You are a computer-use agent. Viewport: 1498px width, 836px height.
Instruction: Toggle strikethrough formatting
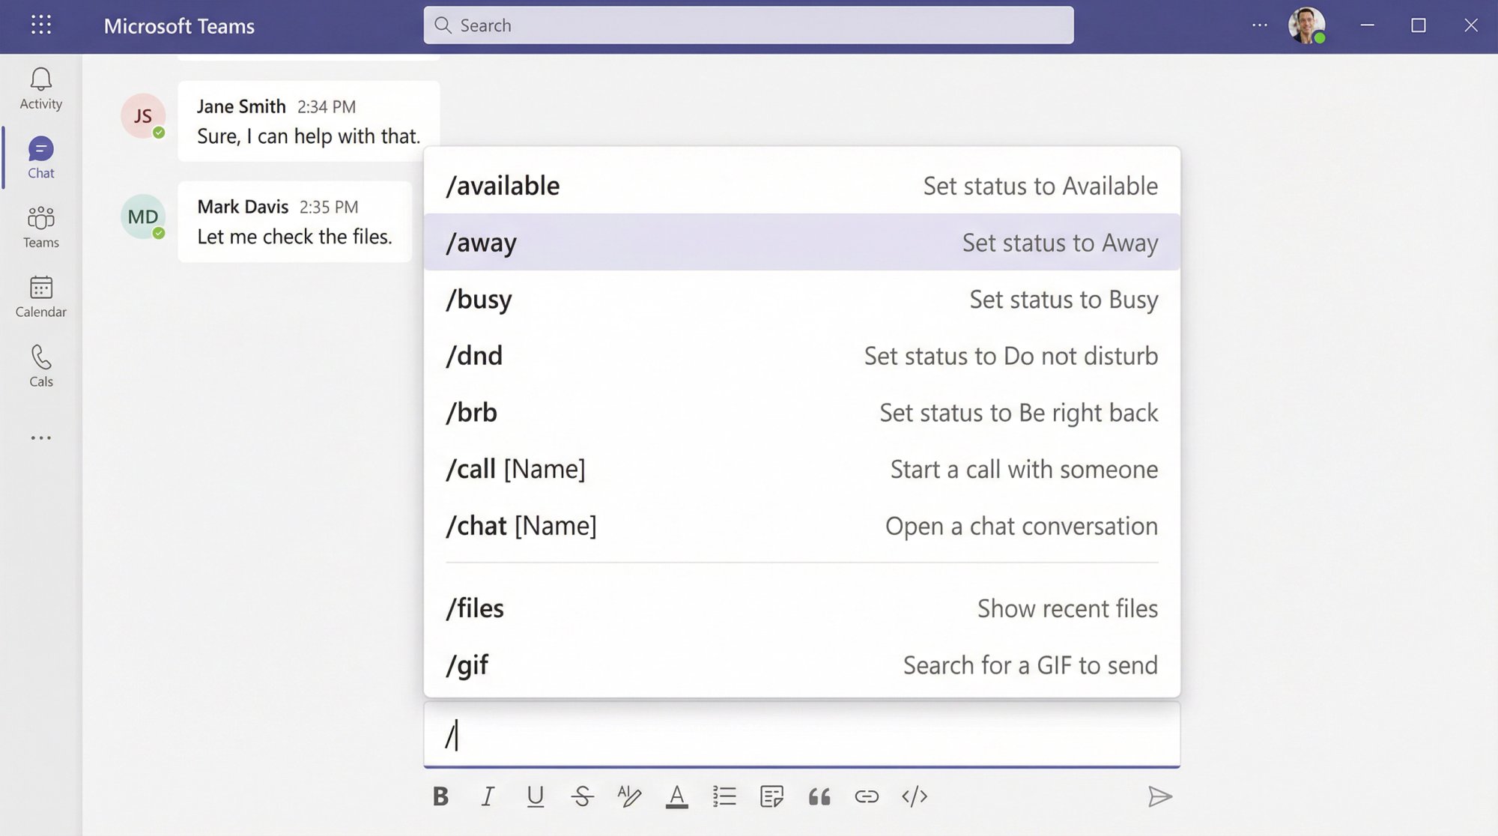pyautogui.click(x=583, y=796)
